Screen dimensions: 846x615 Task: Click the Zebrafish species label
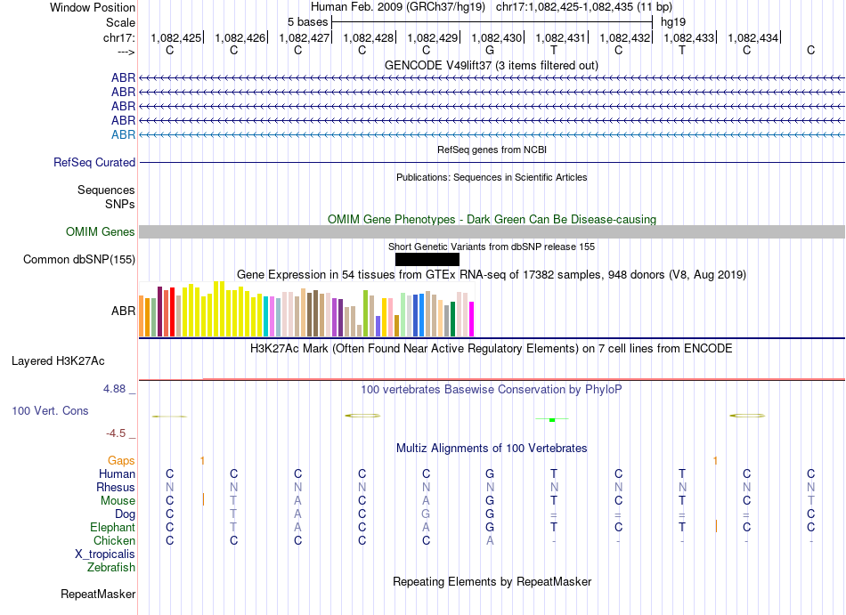(x=111, y=568)
